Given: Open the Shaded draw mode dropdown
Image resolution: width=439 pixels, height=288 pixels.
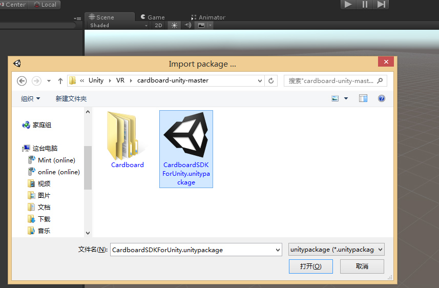Looking at the screenshot, I should click(x=118, y=25).
